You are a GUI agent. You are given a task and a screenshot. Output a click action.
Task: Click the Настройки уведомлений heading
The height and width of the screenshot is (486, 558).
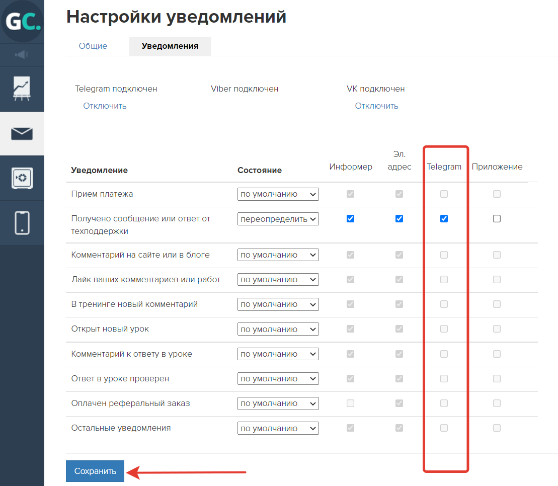(x=176, y=17)
